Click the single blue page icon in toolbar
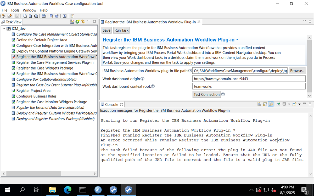Viewport: 314px width, 196px height. click(x=30, y=16)
